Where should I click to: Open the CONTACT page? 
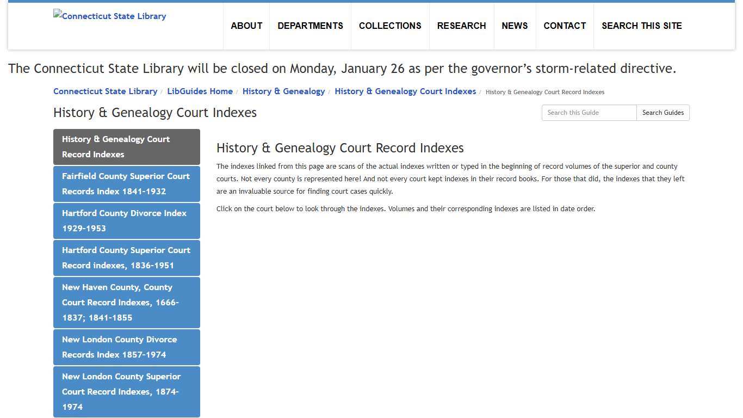(x=565, y=26)
